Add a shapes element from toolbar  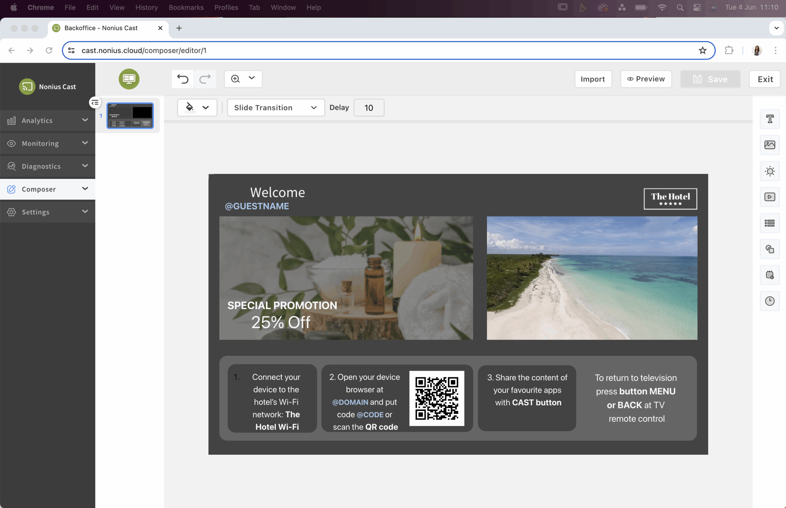point(769,249)
